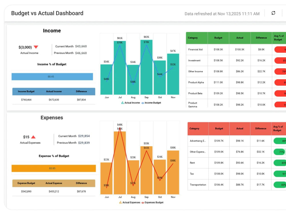The image size is (286, 214).
Task: Click the refresh data icon
Action: (273, 13)
